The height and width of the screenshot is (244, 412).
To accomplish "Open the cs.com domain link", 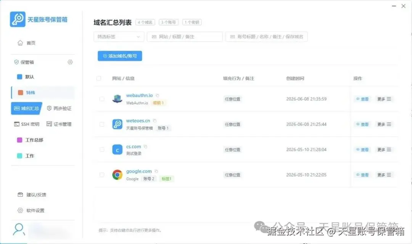I will [x=134, y=146].
